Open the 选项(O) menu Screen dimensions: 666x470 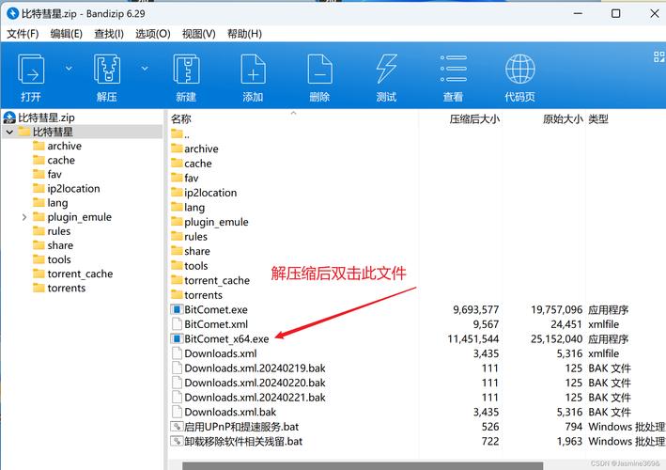[153, 34]
